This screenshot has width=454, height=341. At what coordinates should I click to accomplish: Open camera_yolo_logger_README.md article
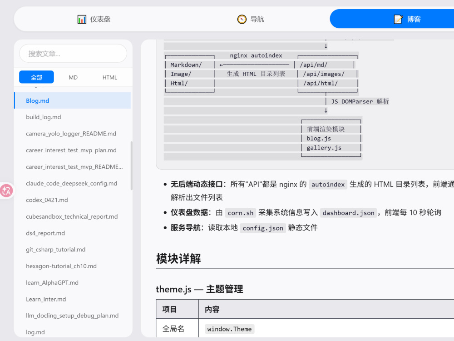72,133
